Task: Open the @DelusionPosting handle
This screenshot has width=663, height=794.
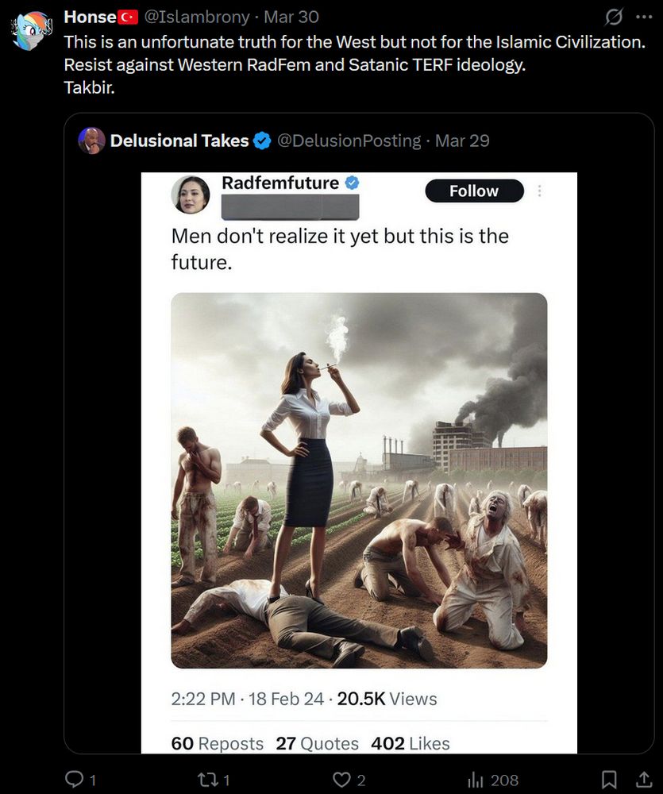Action: [x=348, y=141]
